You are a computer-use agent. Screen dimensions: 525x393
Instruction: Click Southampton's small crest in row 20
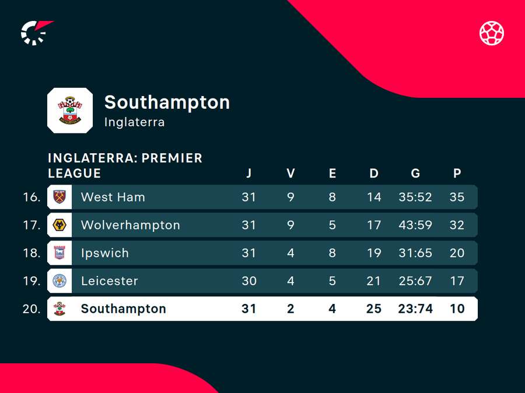tap(60, 309)
